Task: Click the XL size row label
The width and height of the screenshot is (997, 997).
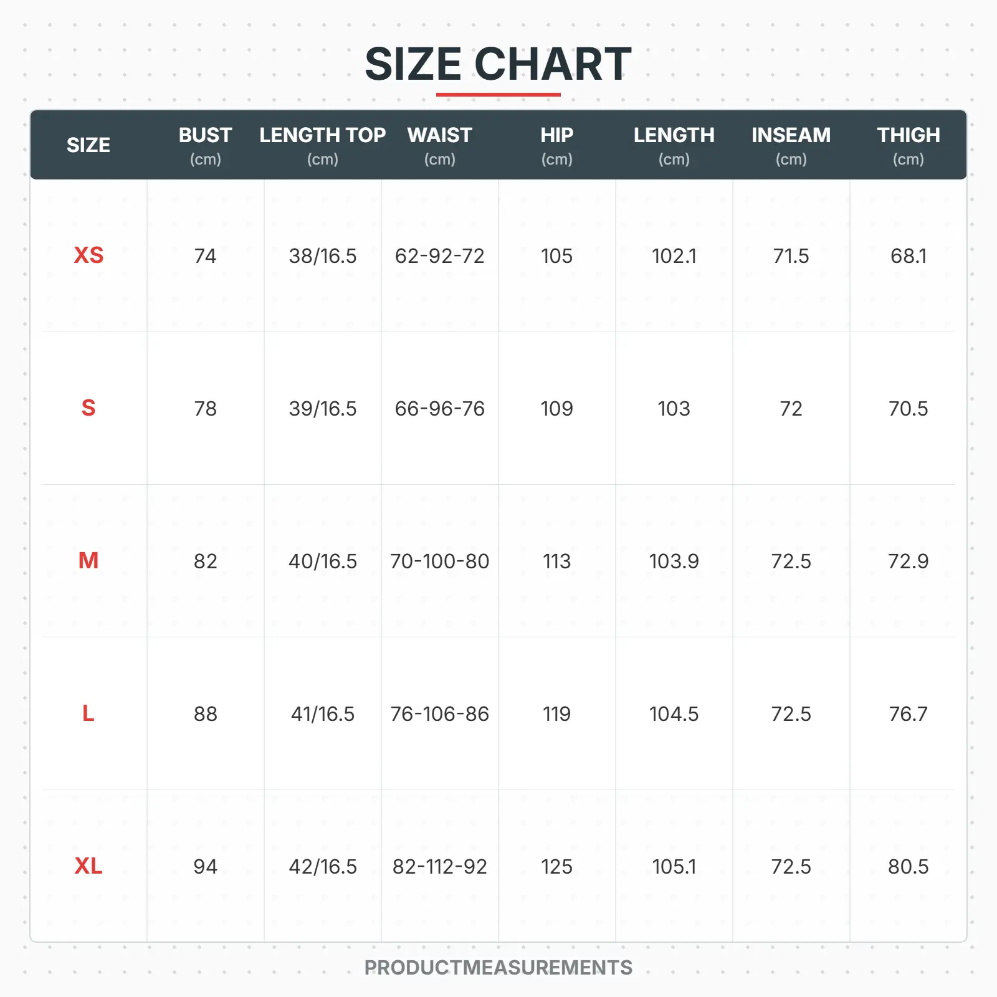Action: [88, 866]
